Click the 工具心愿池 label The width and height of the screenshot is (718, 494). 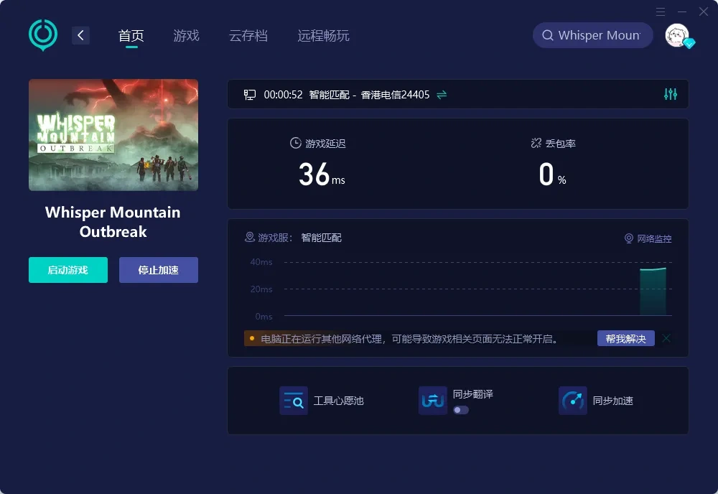[x=338, y=401]
